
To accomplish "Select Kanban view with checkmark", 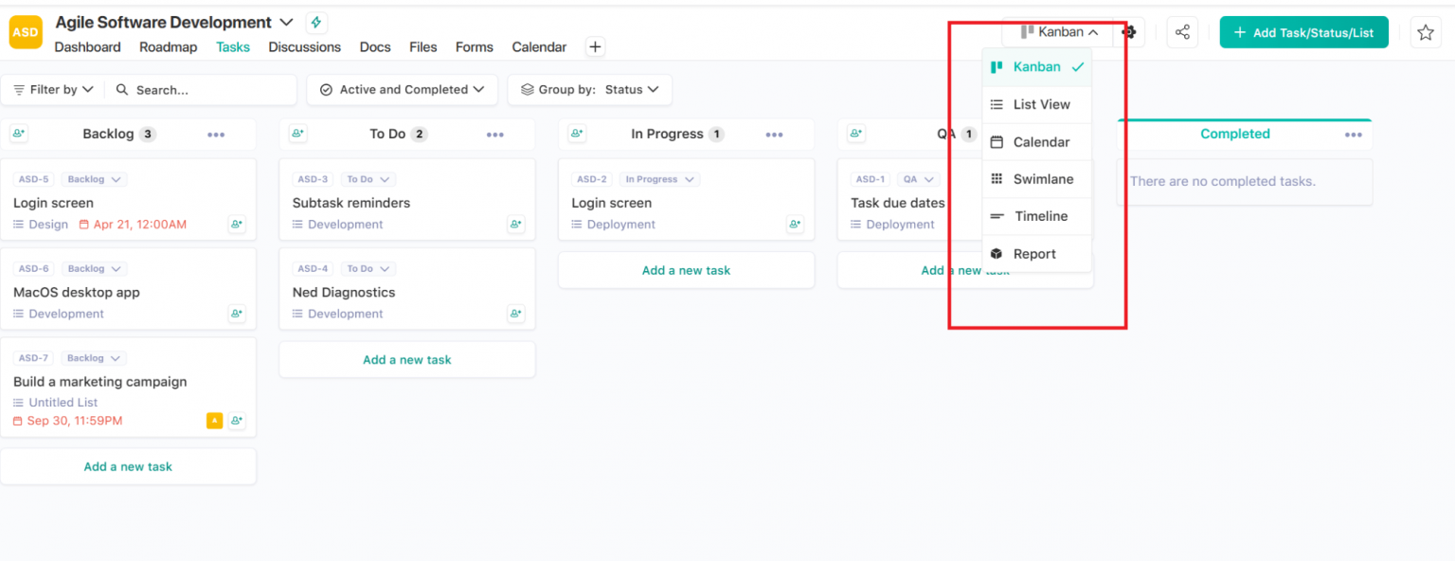I will [x=1037, y=67].
